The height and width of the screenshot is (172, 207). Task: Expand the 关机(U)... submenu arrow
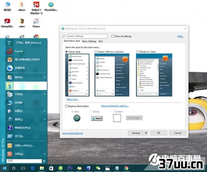45,154
